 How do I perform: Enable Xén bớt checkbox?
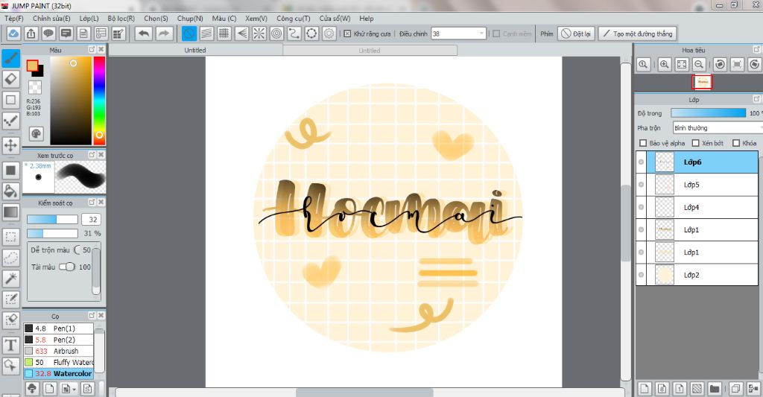pos(695,143)
